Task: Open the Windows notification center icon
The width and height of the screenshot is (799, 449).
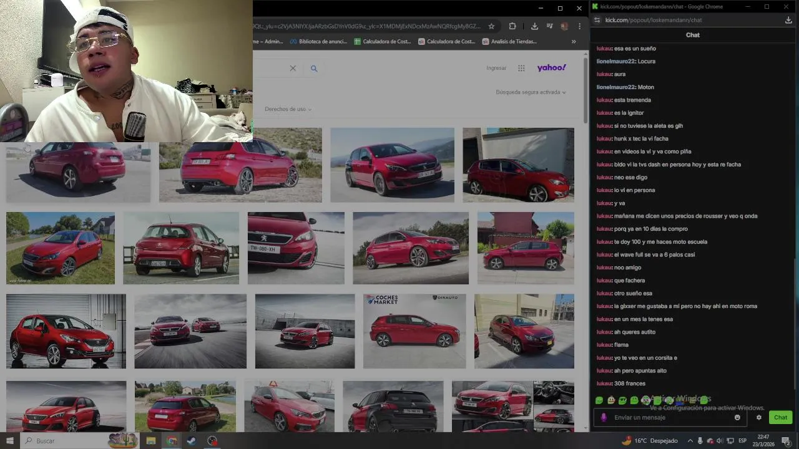Action: pos(786,440)
